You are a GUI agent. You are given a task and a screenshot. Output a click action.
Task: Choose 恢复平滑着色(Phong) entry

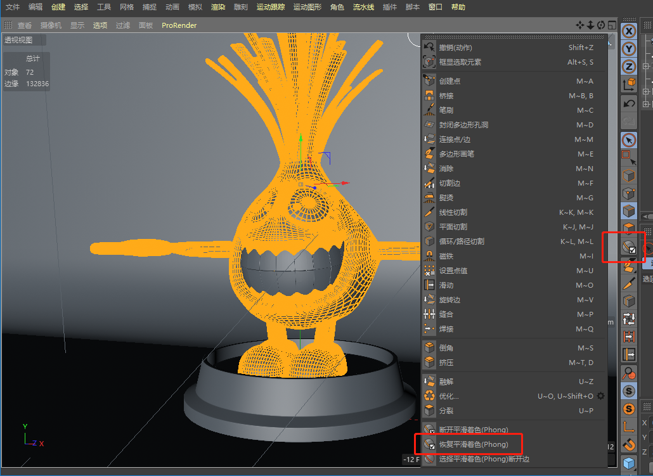514,444
